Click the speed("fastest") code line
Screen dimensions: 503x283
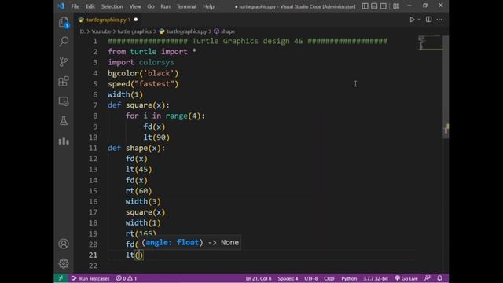coord(143,84)
